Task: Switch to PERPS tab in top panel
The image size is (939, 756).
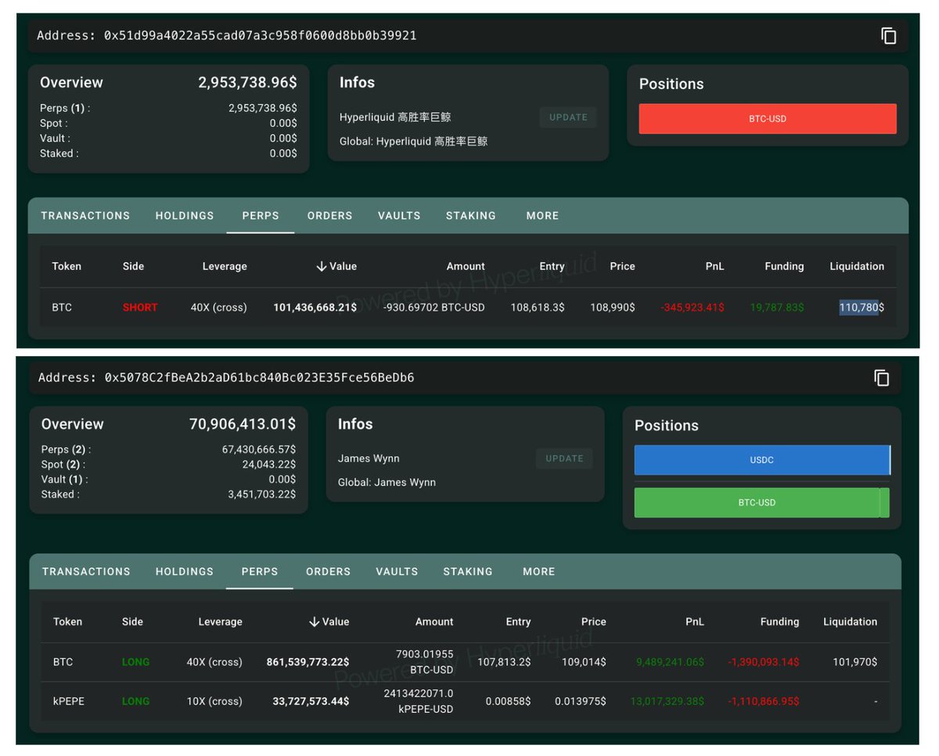Action: (x=261, y=215)
